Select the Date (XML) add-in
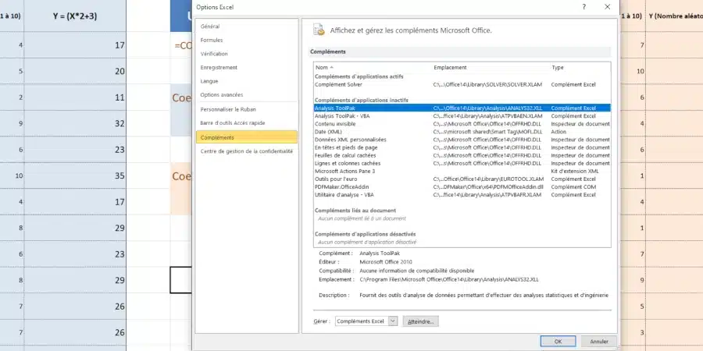 click(x=462, y=132)
